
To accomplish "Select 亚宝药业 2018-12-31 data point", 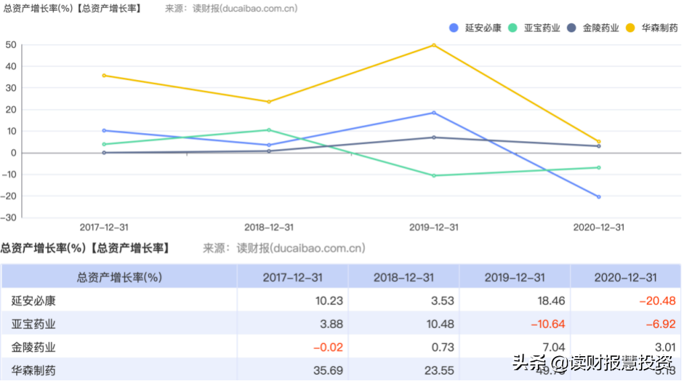I will click(x=269, y=130).
